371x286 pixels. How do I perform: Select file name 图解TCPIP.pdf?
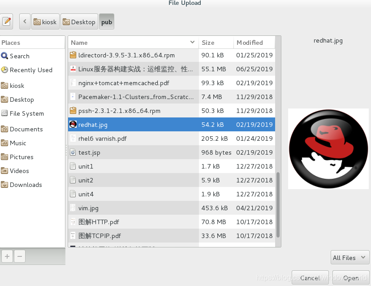click(x=99, y=236)
